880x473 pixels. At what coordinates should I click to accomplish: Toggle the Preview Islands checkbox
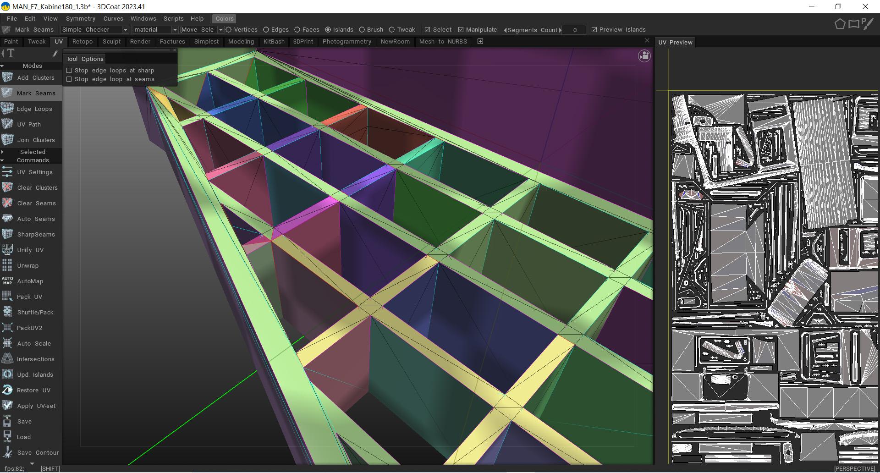click(x=594, y=30)
